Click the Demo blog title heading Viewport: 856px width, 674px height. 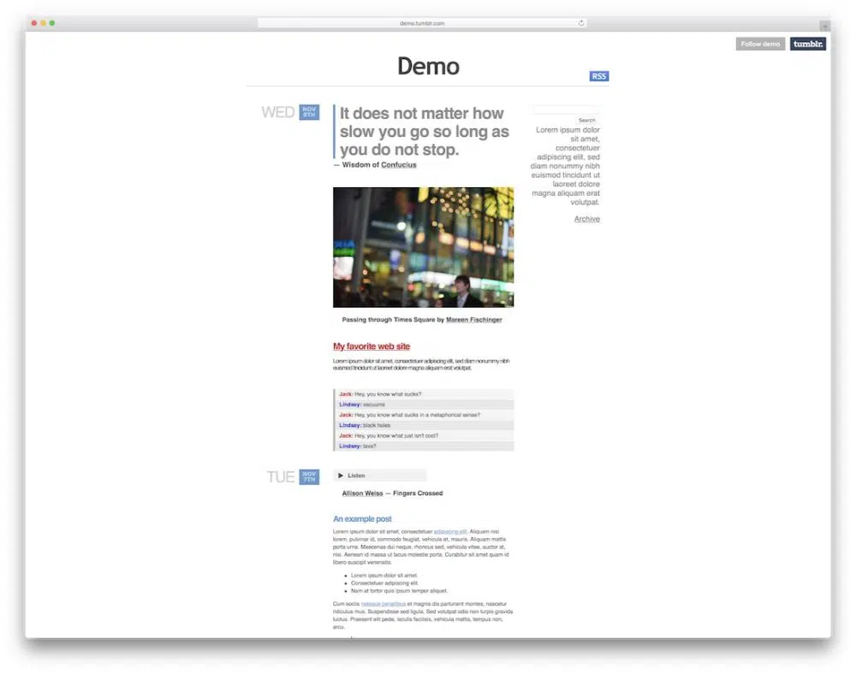(428, 66)
